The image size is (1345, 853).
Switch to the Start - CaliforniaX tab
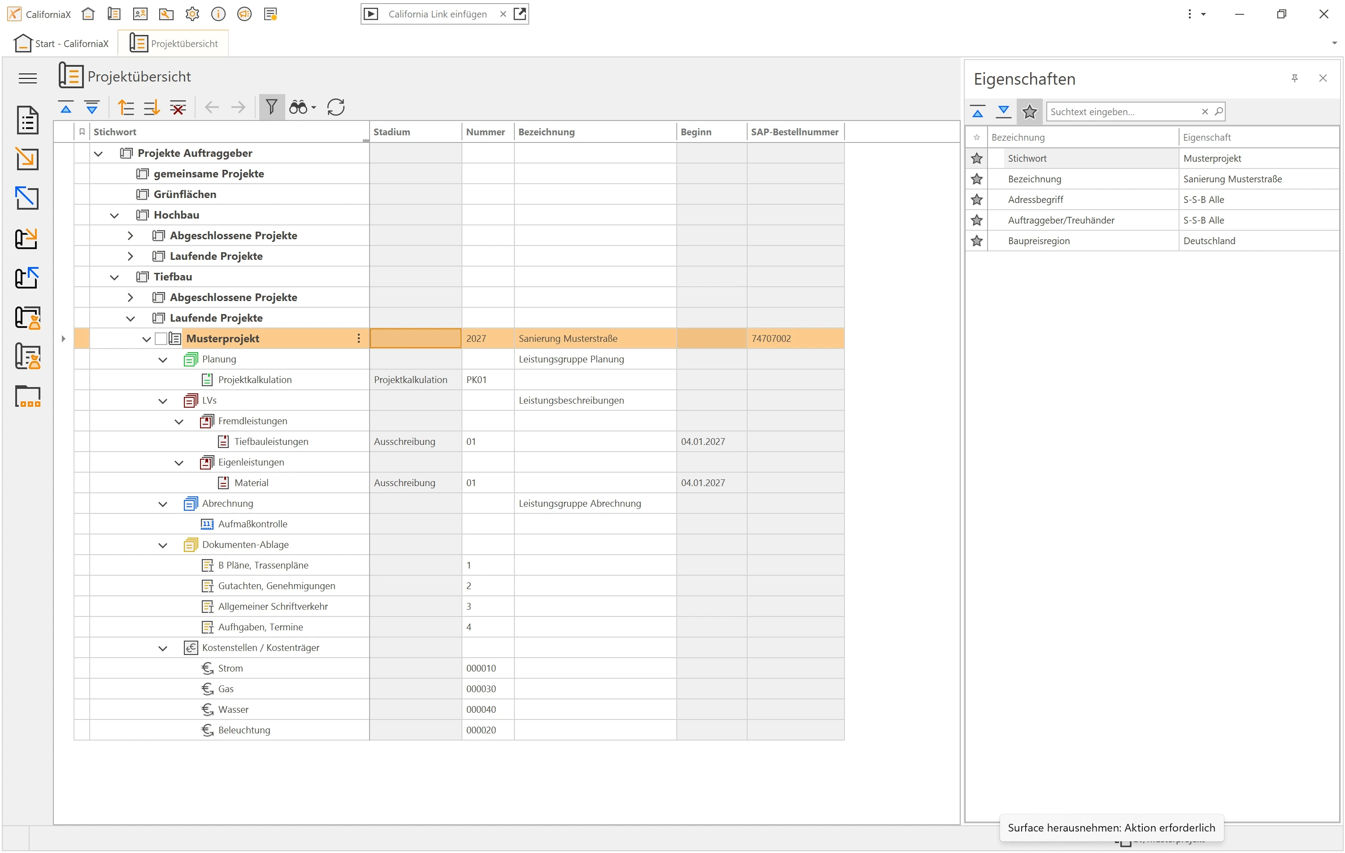click(61, 43)
